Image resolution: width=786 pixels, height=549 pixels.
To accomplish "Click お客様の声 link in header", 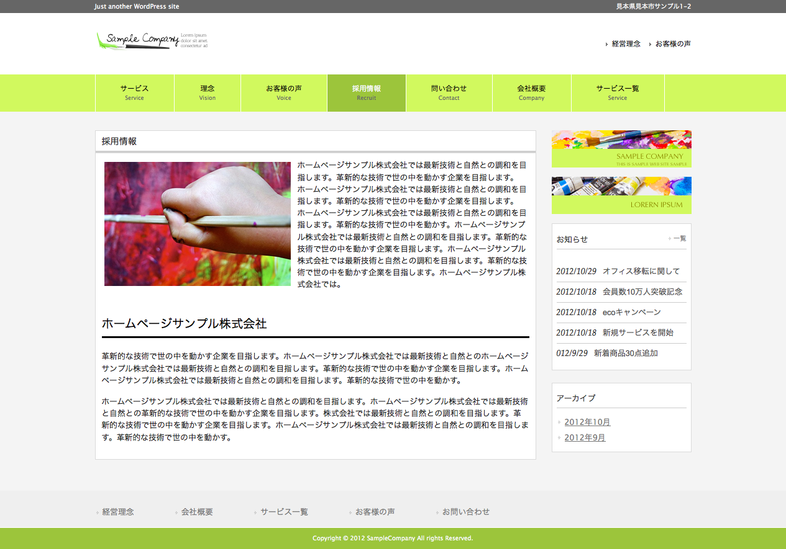I will pyautogui.click(x=673, y=44).
